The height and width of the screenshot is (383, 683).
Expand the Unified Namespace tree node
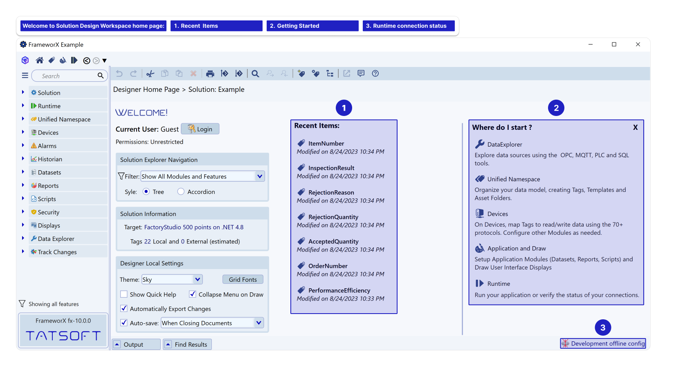[23, 119]
